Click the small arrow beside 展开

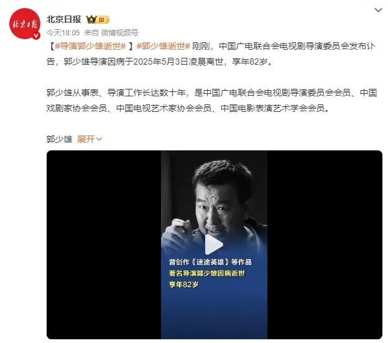click(x=99, y=139)
